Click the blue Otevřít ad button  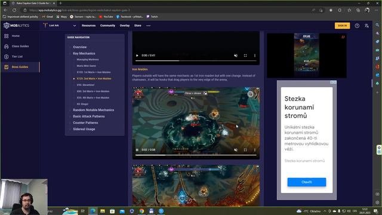tap(306, 182)
